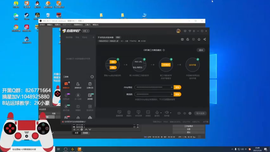Collapse the toolbox with its round button
Screen dimensions: 270x152
pos(92,77)
